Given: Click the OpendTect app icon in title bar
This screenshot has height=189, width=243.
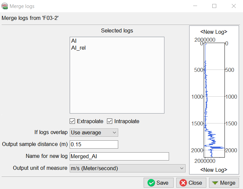Looking at the screenshot, I should (5, 6).
